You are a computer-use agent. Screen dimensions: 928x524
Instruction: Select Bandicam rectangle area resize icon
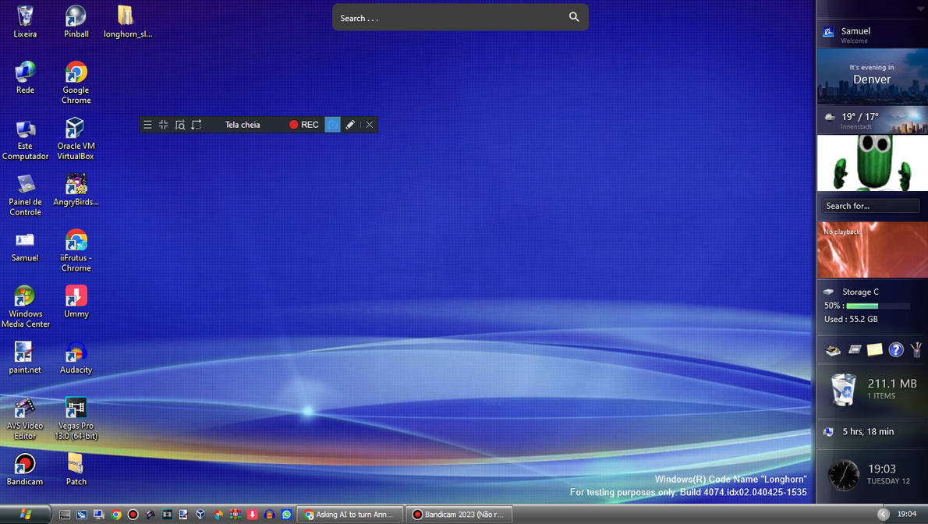pyautogui.click(x=197, y=124)
